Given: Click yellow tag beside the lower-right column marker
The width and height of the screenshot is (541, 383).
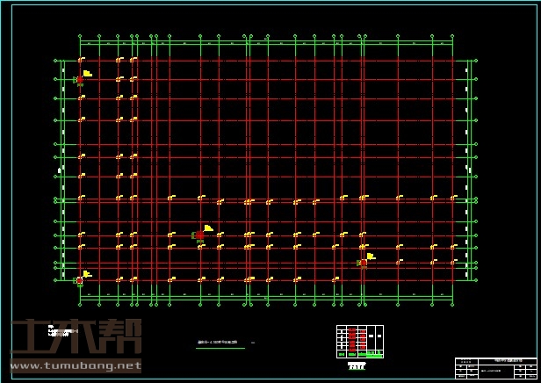Looking at the screenshot, I should coord(371,257).
